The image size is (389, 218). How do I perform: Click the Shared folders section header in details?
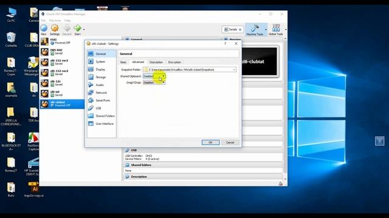204,165
